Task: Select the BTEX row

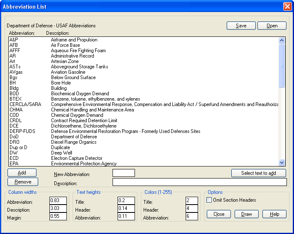Action: [x=144, y=99]
